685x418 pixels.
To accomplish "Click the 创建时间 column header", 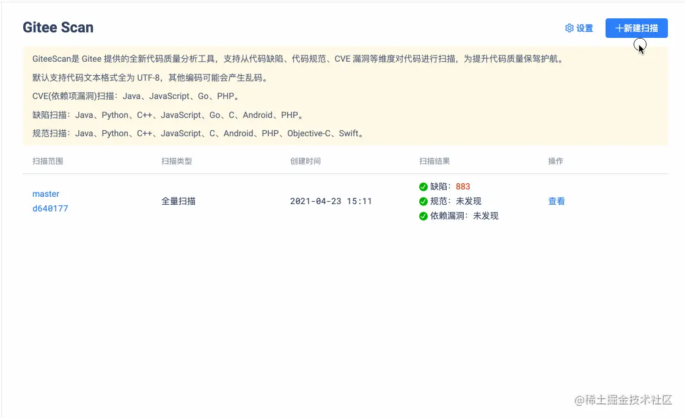I will point(306,161).
